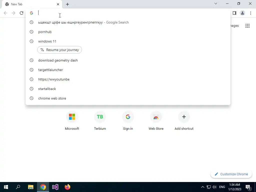Pick the 'download geometry dash' suggestion
This screenshot has height=192, width=256.
(x=128, y=60)
